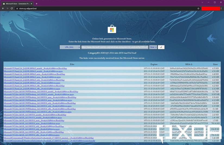Click the 14.7 KB size cell
Screen dimensions: 224x145
(215, 92)
